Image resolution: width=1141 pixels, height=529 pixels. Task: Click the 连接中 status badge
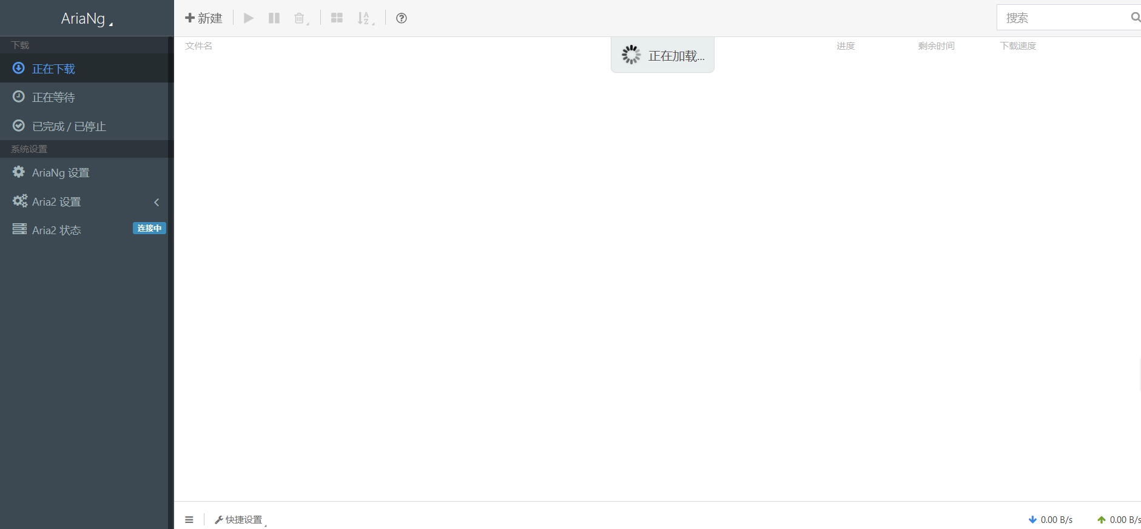click(149, 228)
